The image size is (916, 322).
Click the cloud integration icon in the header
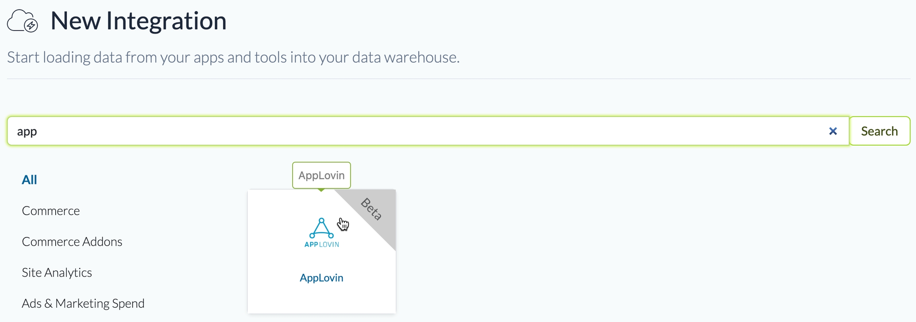(20, 20)
